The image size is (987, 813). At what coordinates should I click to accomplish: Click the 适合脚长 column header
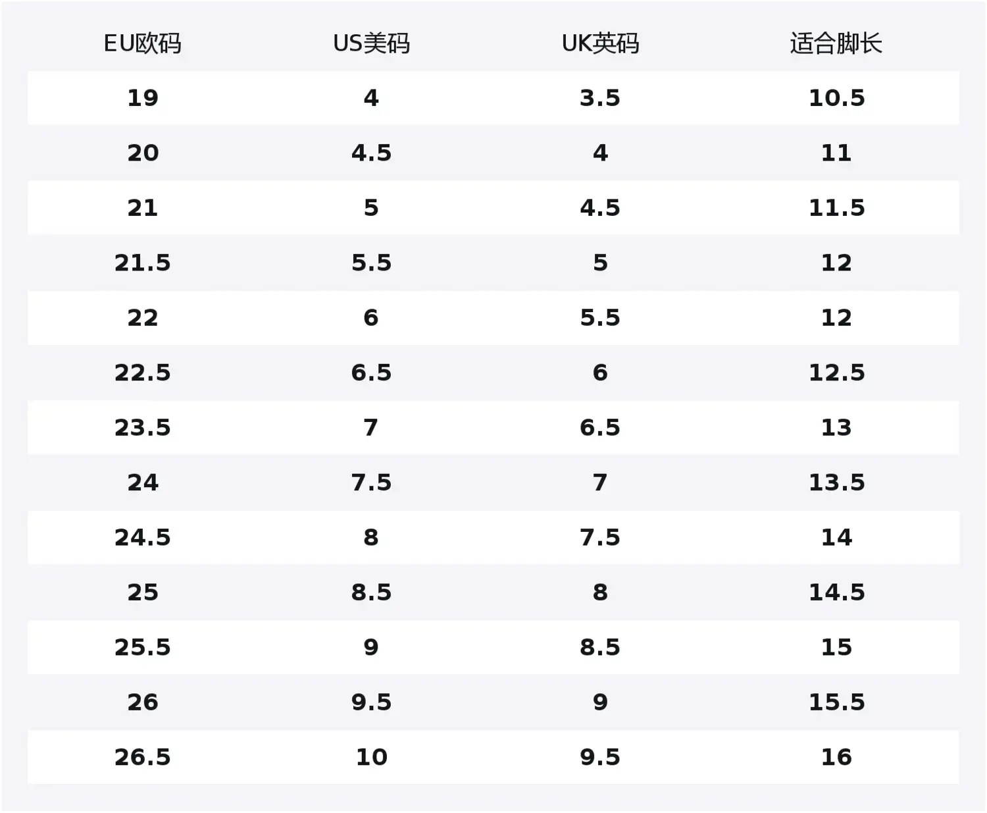(836, 43)
